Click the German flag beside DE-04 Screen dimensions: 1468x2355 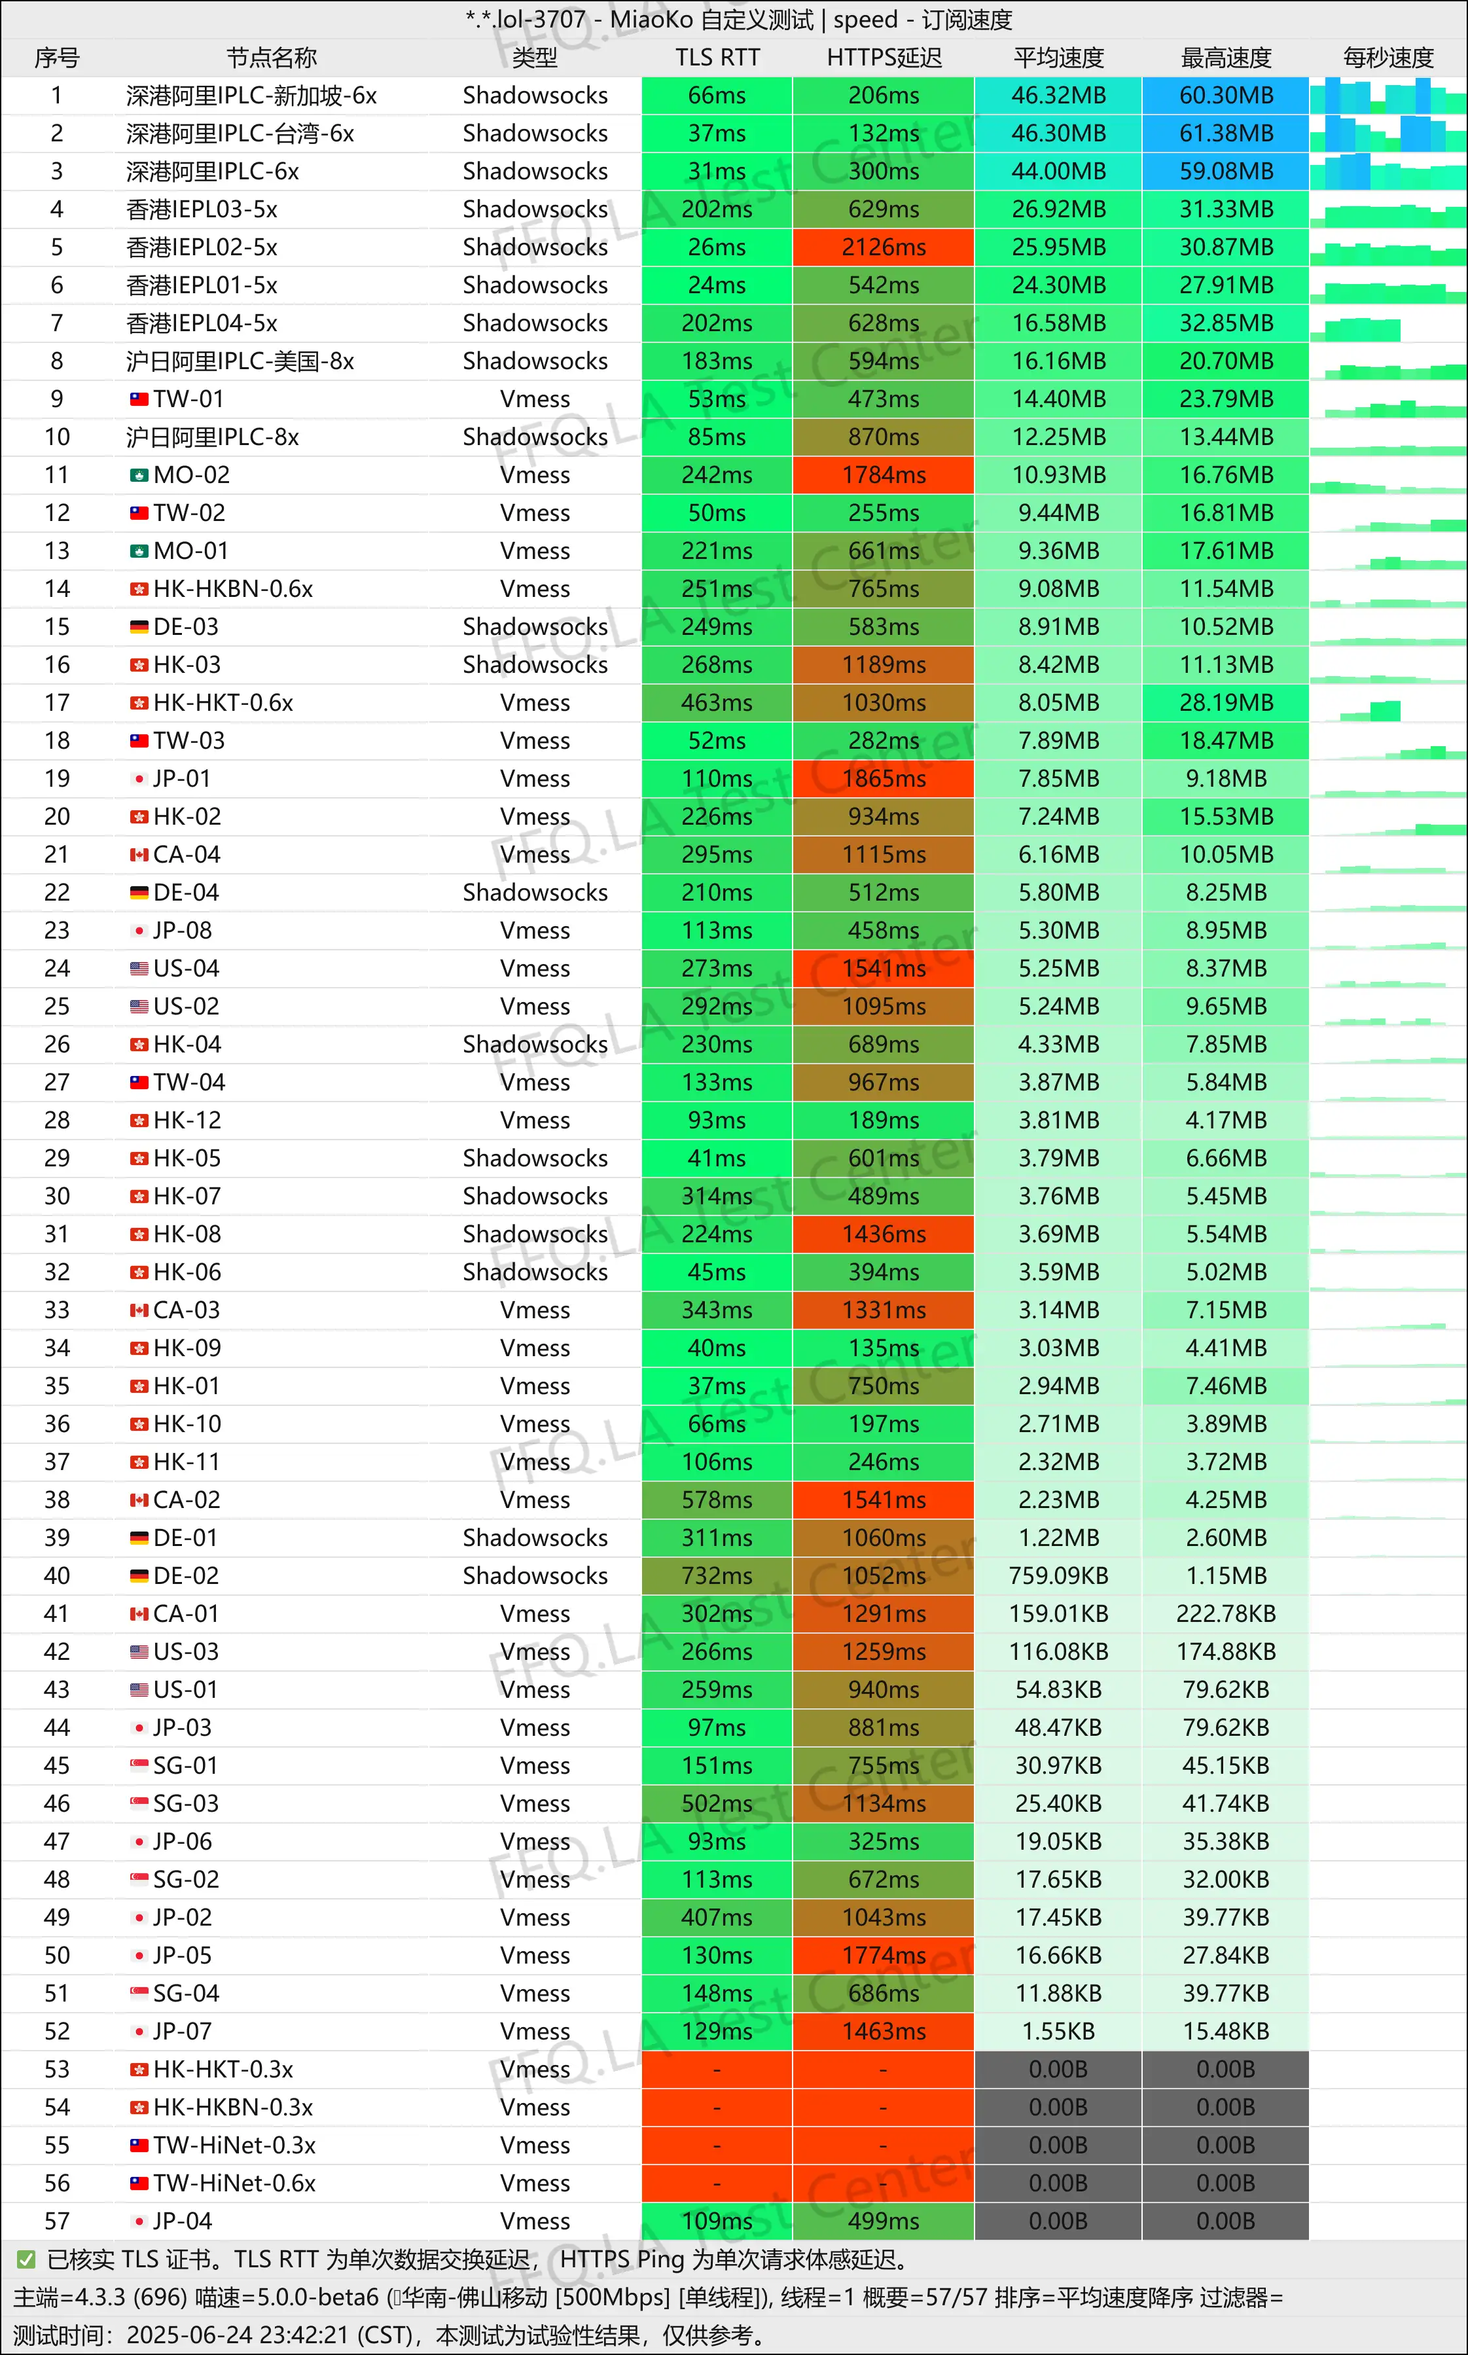click(x=139, y=893)
